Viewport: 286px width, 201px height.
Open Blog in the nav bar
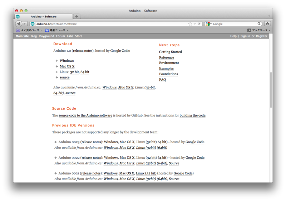click(x=34, y=36)
